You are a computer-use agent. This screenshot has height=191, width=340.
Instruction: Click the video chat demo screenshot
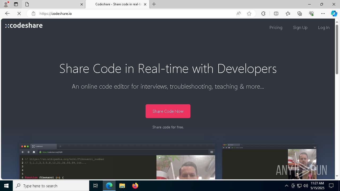pyautogui.click(x=269, y=162)
